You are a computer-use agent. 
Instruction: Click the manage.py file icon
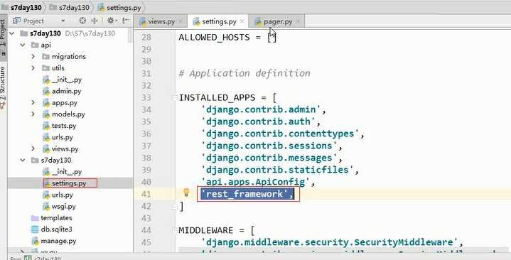36,241
